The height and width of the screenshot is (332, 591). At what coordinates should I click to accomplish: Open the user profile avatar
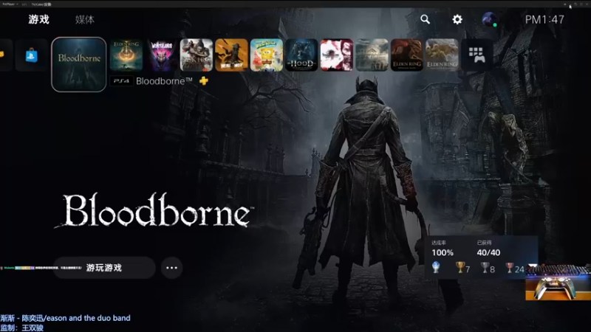pyautogui.click(x=489, y=19)
